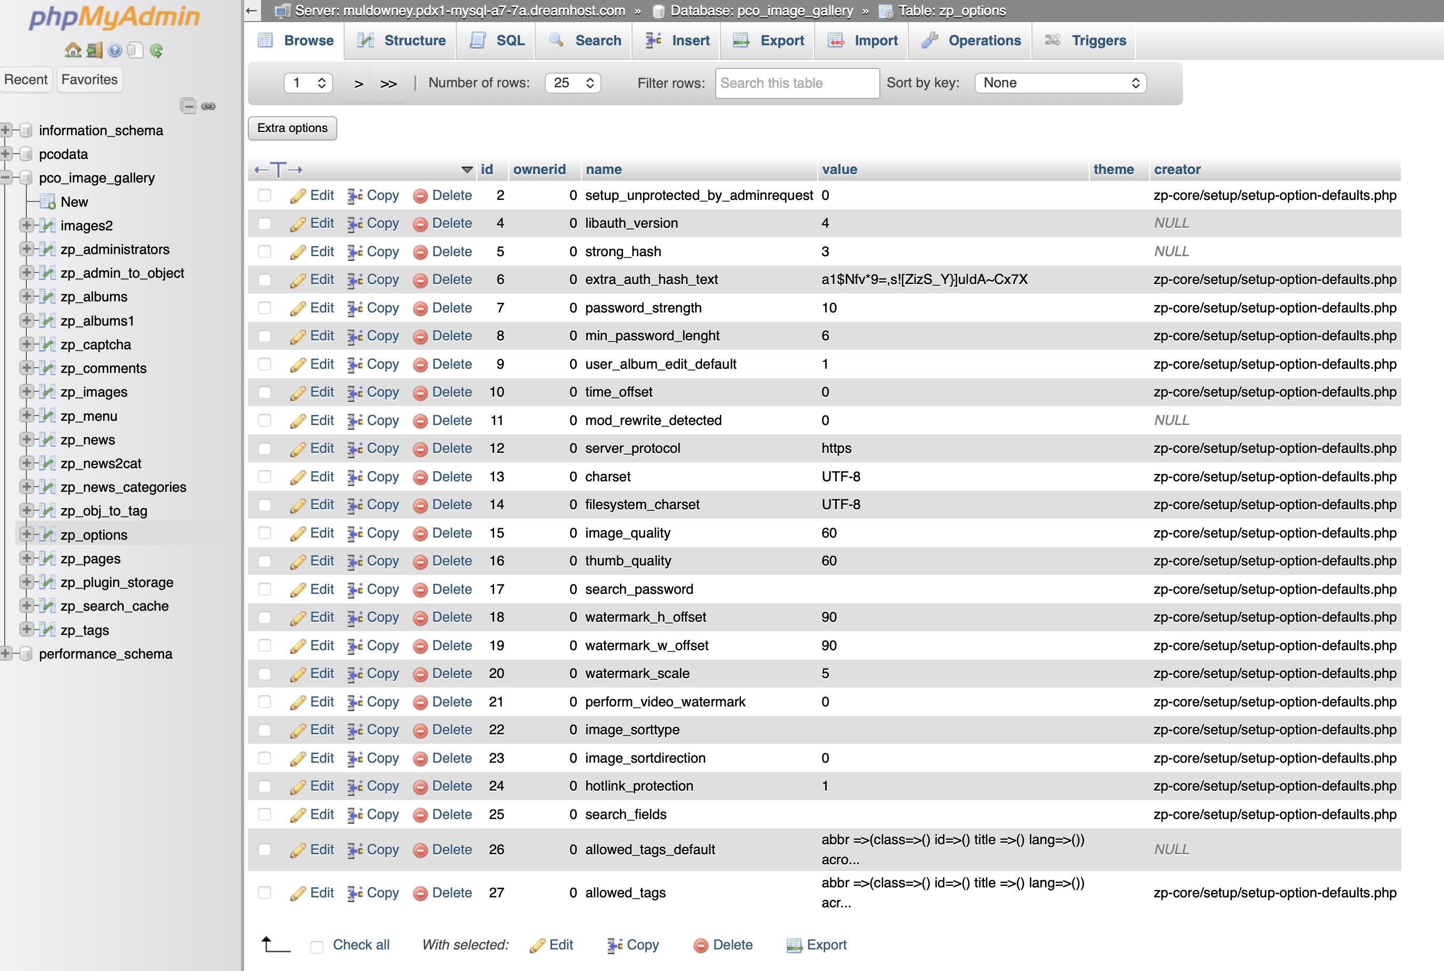Click the Extra options button
1444x971 pixels.
tap(293, 128)
